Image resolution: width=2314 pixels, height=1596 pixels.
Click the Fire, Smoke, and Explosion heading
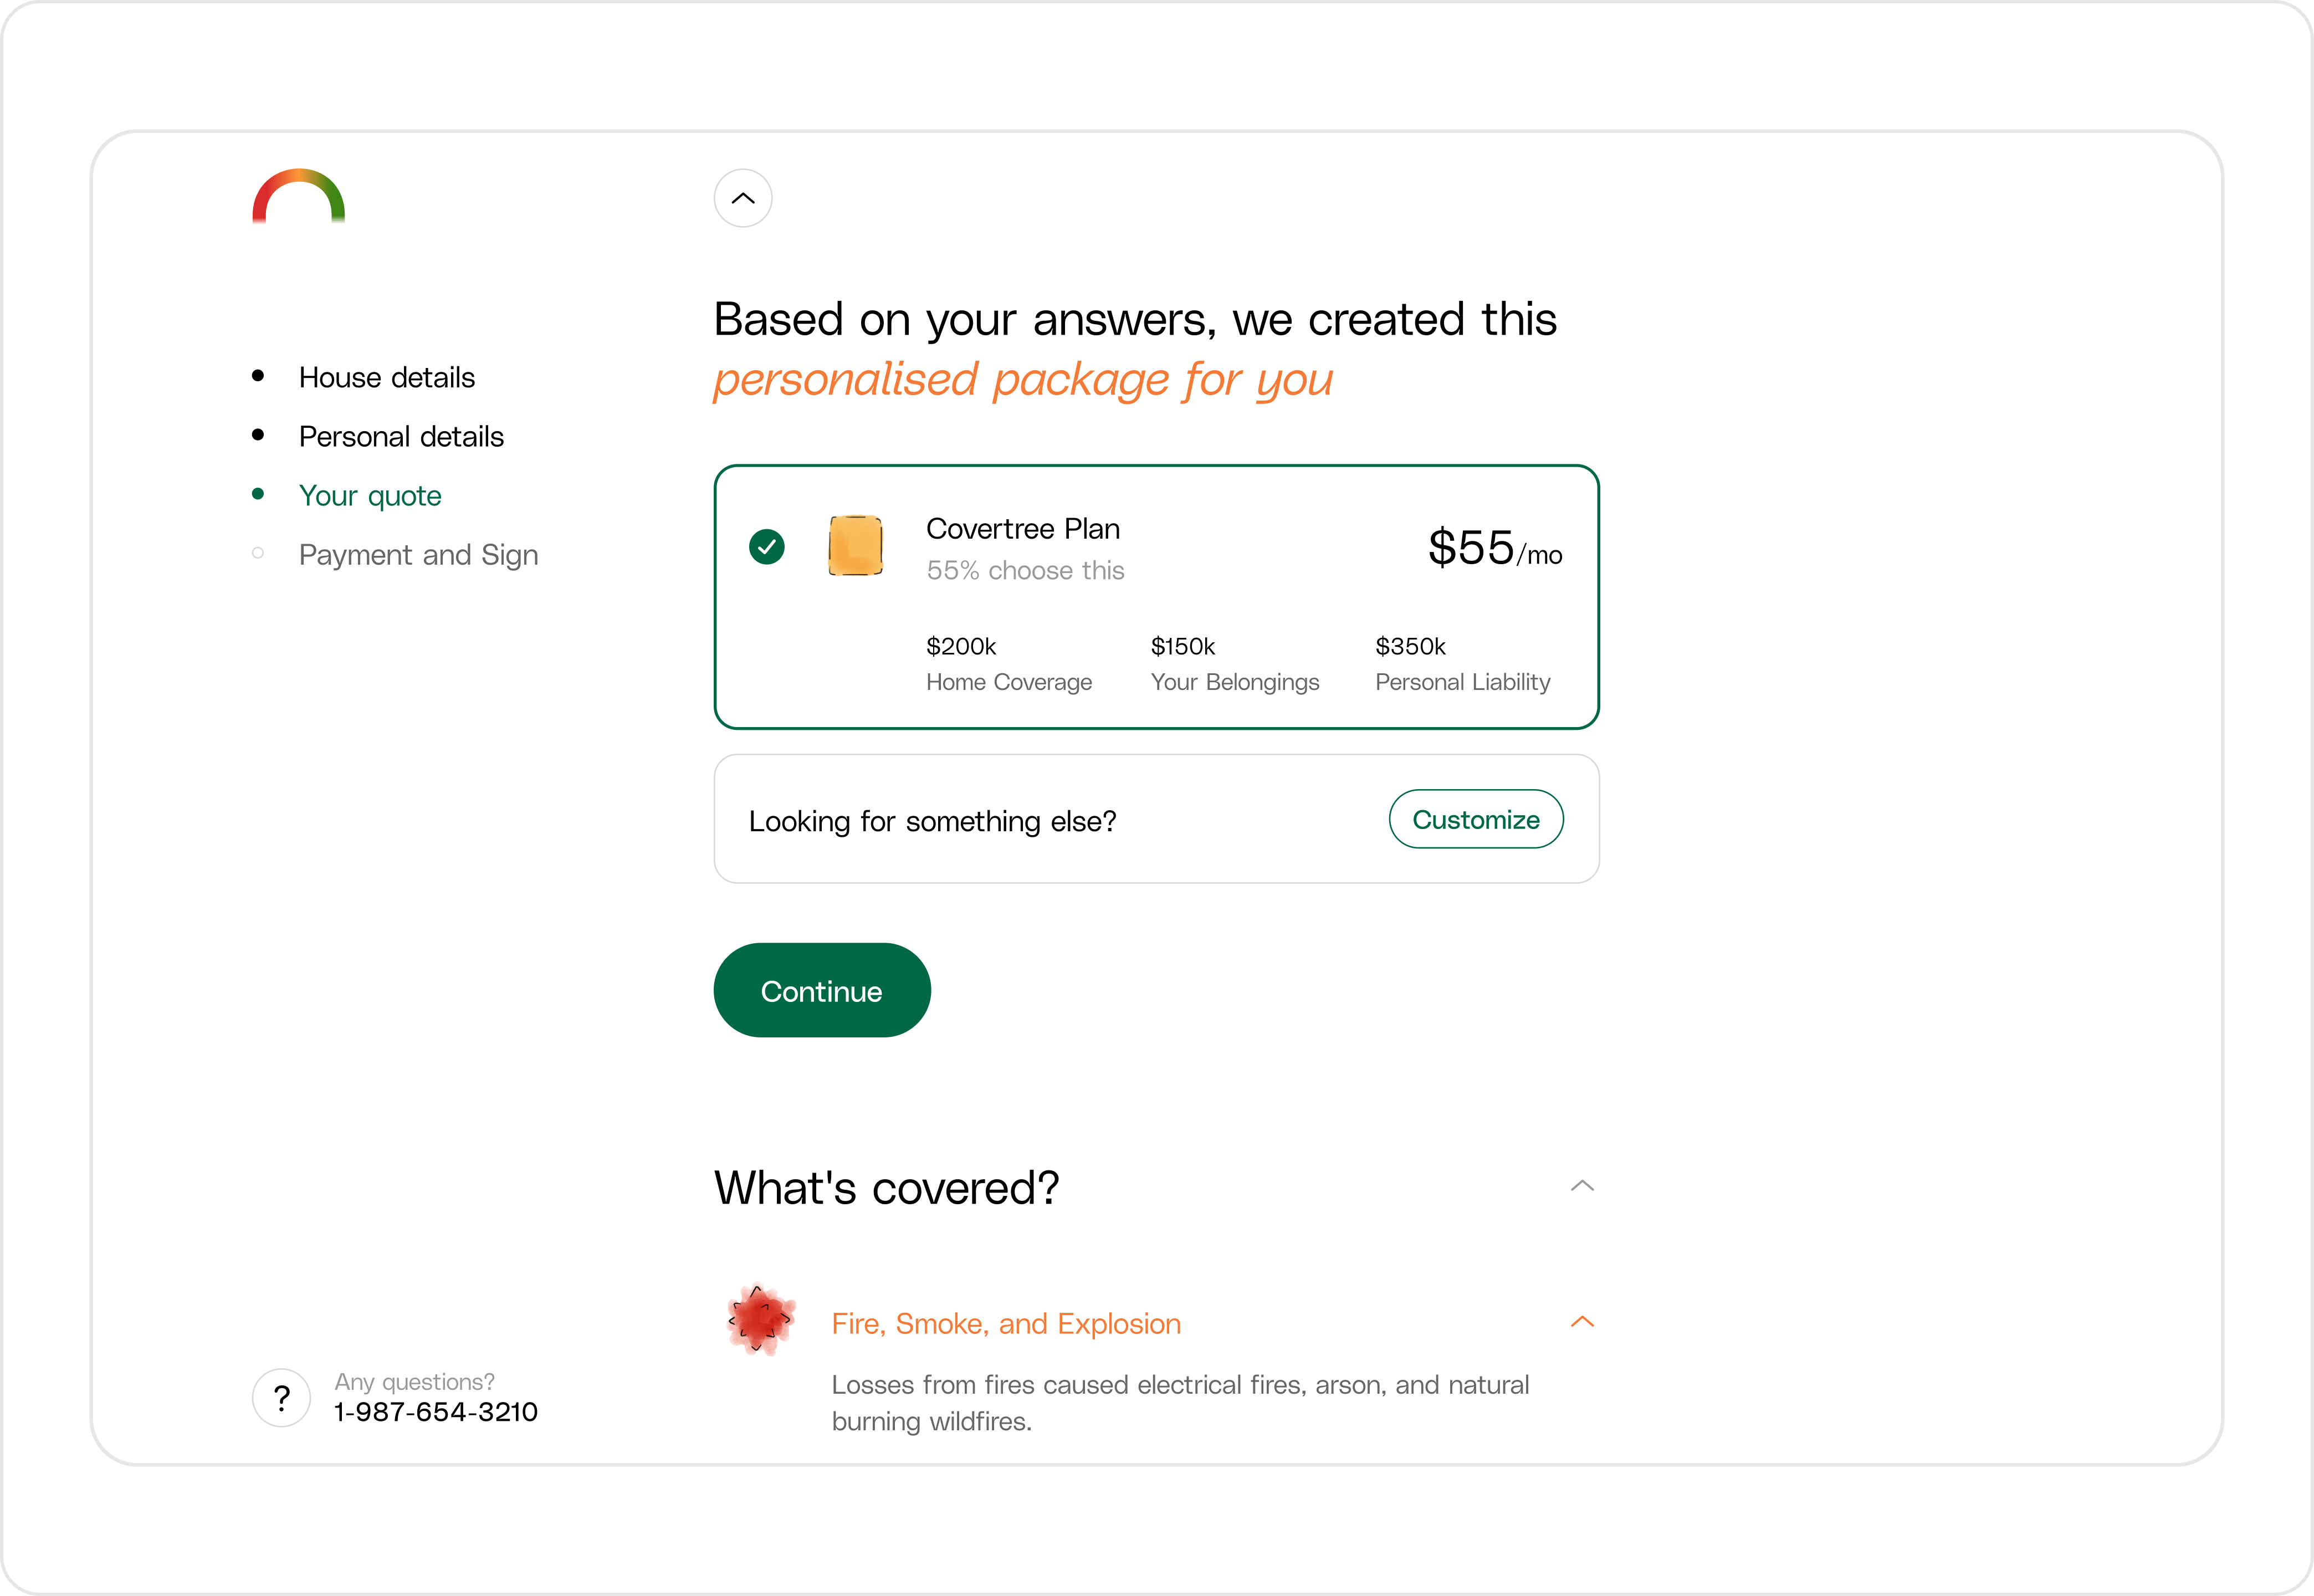(1006, 1324)
